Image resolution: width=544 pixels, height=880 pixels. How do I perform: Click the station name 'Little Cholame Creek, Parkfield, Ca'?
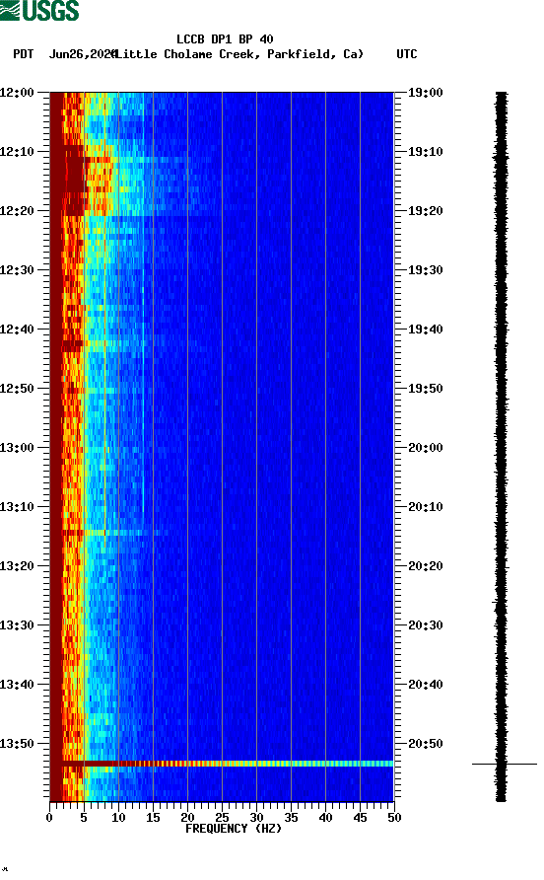(x=240, y=54)
